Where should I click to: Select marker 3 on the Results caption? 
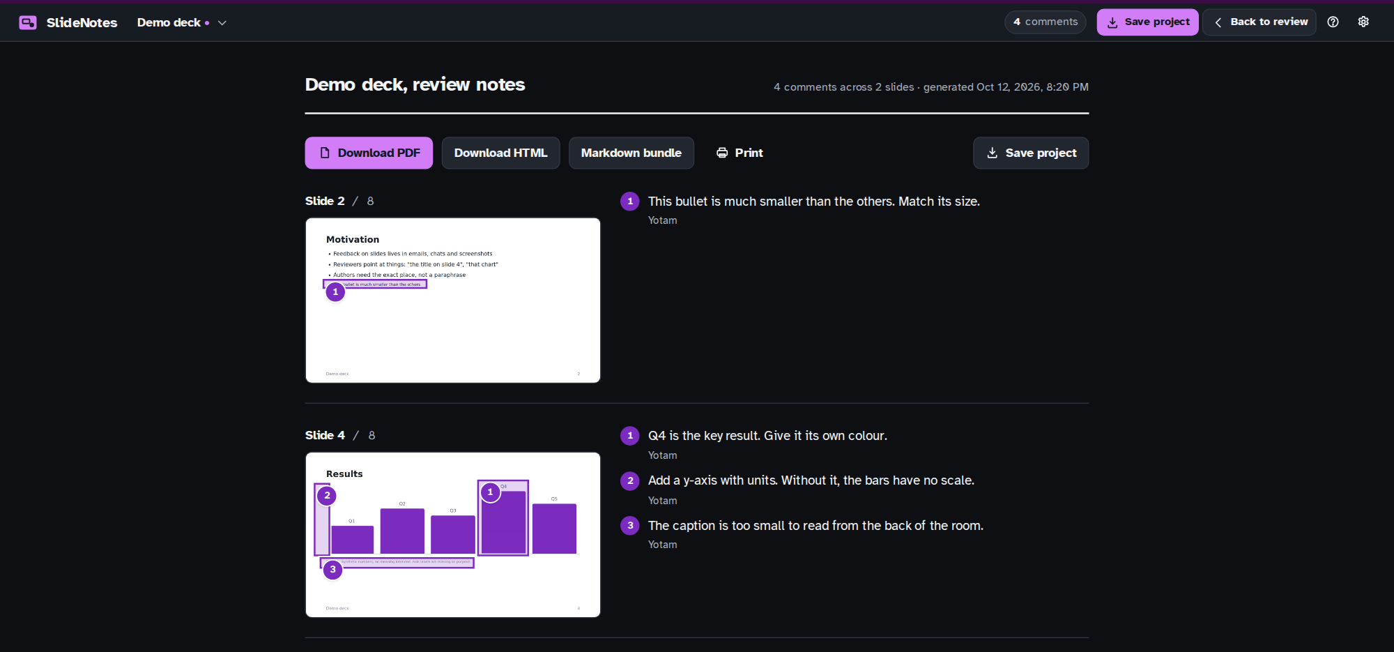333,570
